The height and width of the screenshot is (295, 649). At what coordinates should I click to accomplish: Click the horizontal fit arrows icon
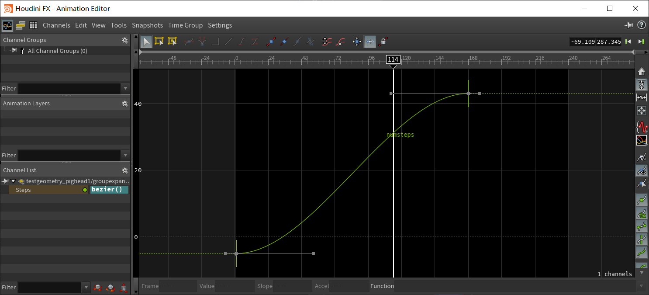tap(642, 98)
